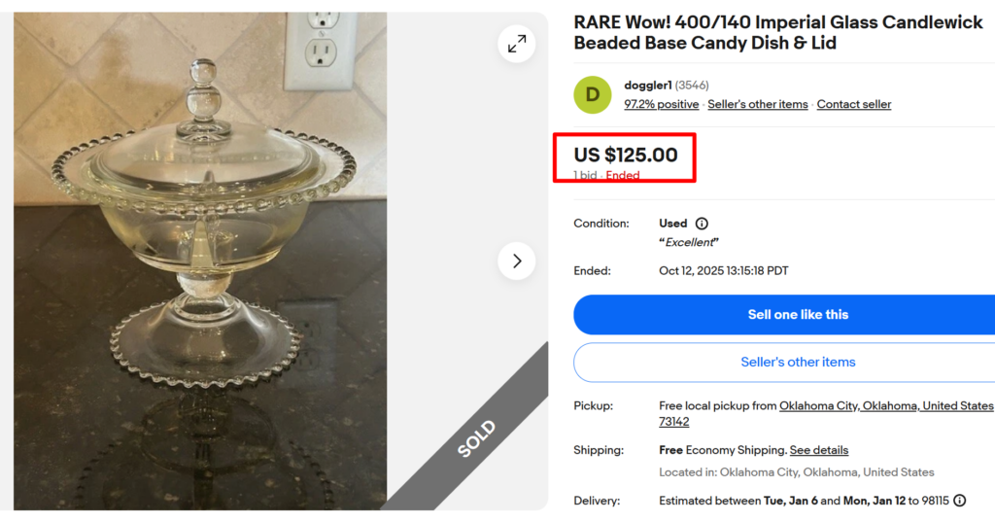
Task: Open the Condition info icon
Action: point(702,224)
